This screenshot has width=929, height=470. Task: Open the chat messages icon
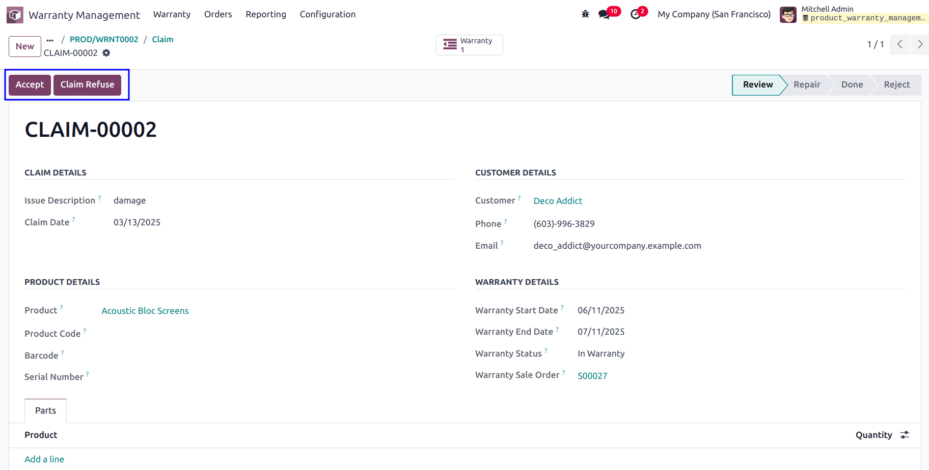tap(604, 14)
